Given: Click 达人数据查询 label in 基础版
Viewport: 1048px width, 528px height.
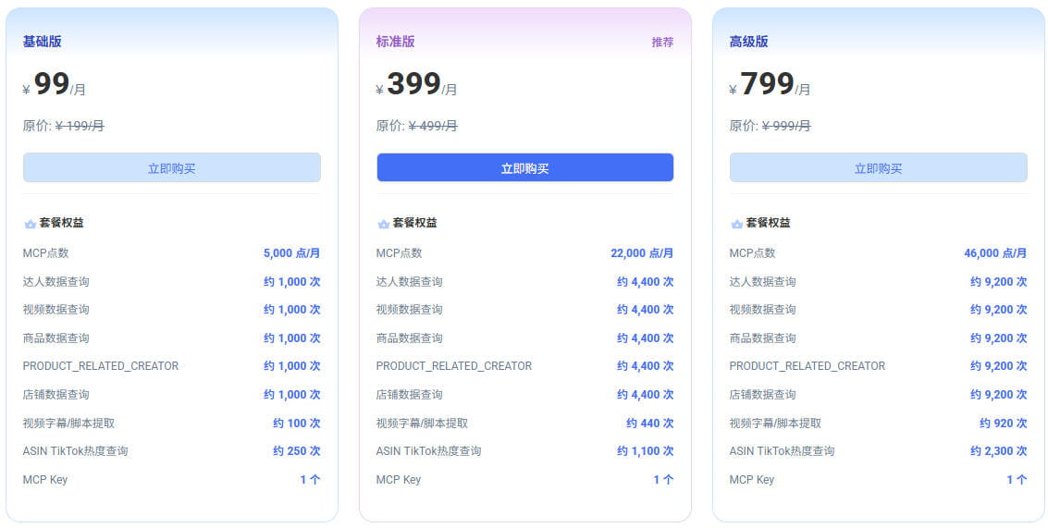Looking at the screenshot, I should (x=56, y=281).
